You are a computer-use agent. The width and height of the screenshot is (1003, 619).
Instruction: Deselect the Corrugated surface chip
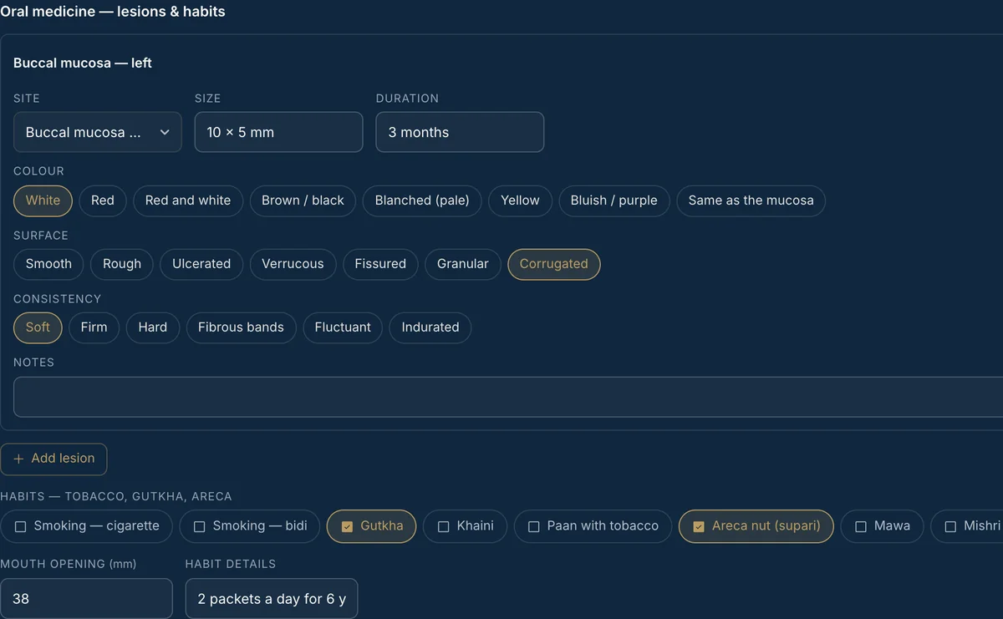pos(554,264)
